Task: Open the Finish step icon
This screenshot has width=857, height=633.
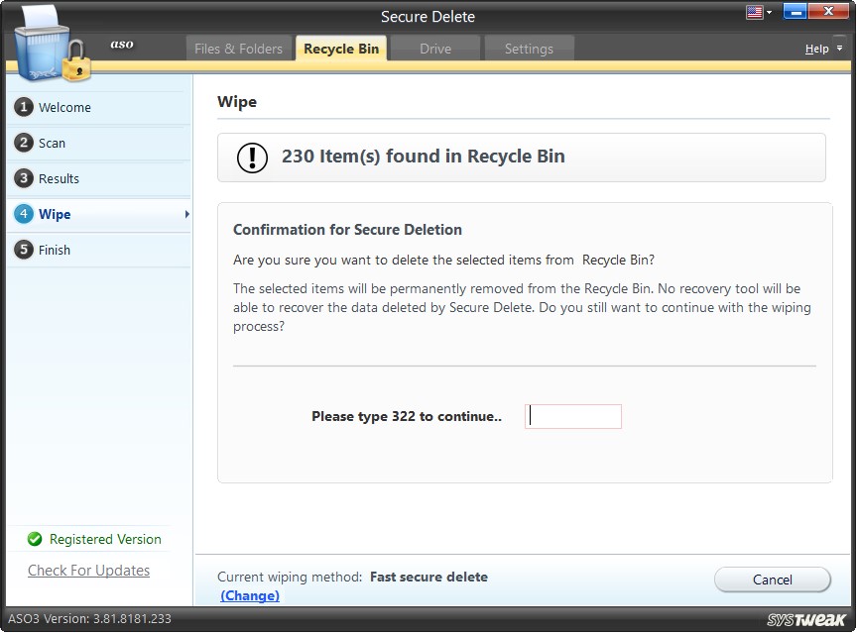Action: pos(25,250)
